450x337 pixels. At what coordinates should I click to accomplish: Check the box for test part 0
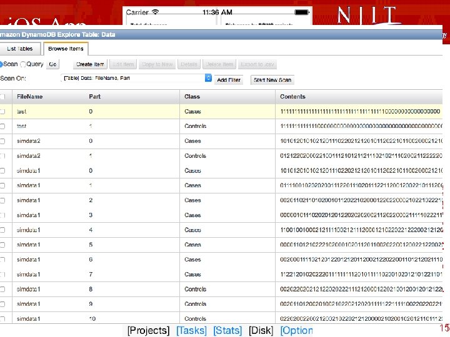2,112
